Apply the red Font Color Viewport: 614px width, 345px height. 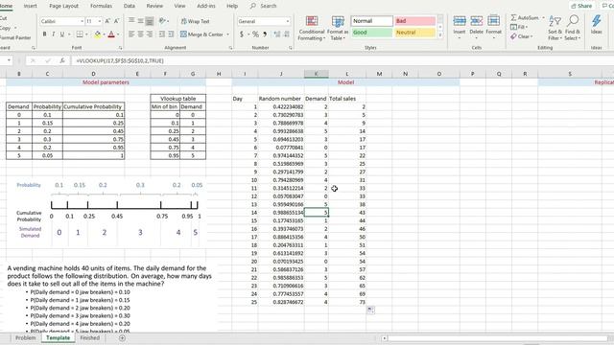[x=111, y=34]
